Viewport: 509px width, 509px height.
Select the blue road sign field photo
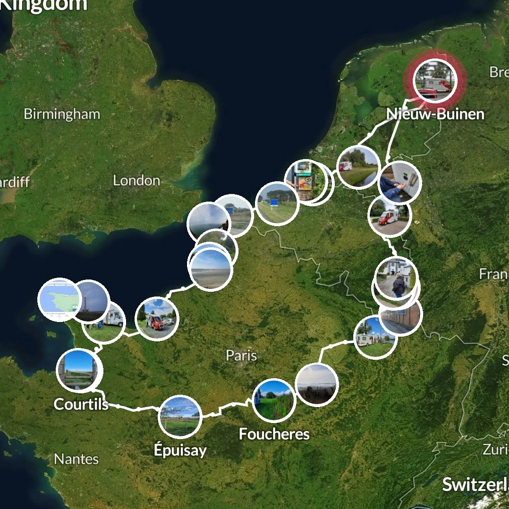pyautogui.click(x=277, y=204)
